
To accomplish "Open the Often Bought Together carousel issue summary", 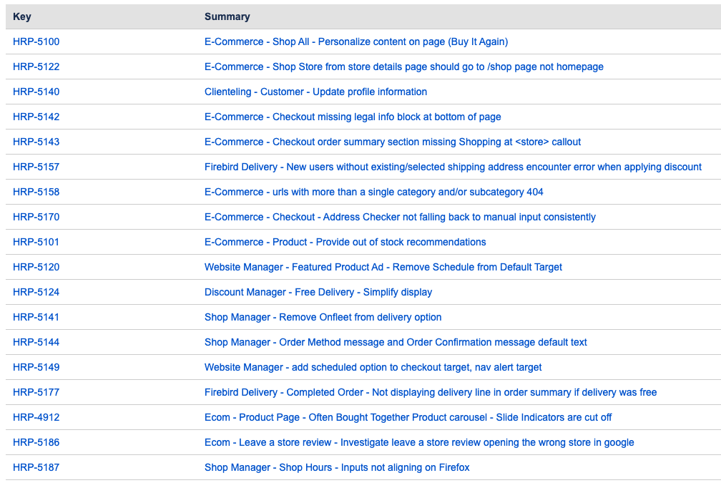I will [x=408, y=417].
